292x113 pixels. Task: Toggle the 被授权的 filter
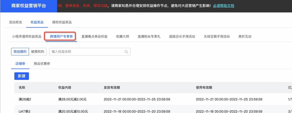tap(38, 52)
